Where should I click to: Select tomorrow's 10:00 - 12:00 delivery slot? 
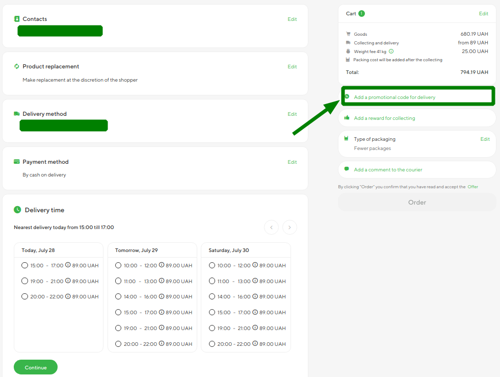pyautogui.click(x=118, y=265)
